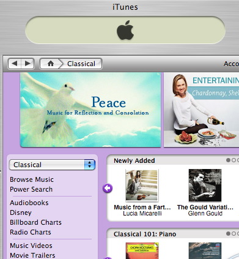Open the Classical genre dropdown
Screen dimensions: 239x259
(x=52, y=165)
